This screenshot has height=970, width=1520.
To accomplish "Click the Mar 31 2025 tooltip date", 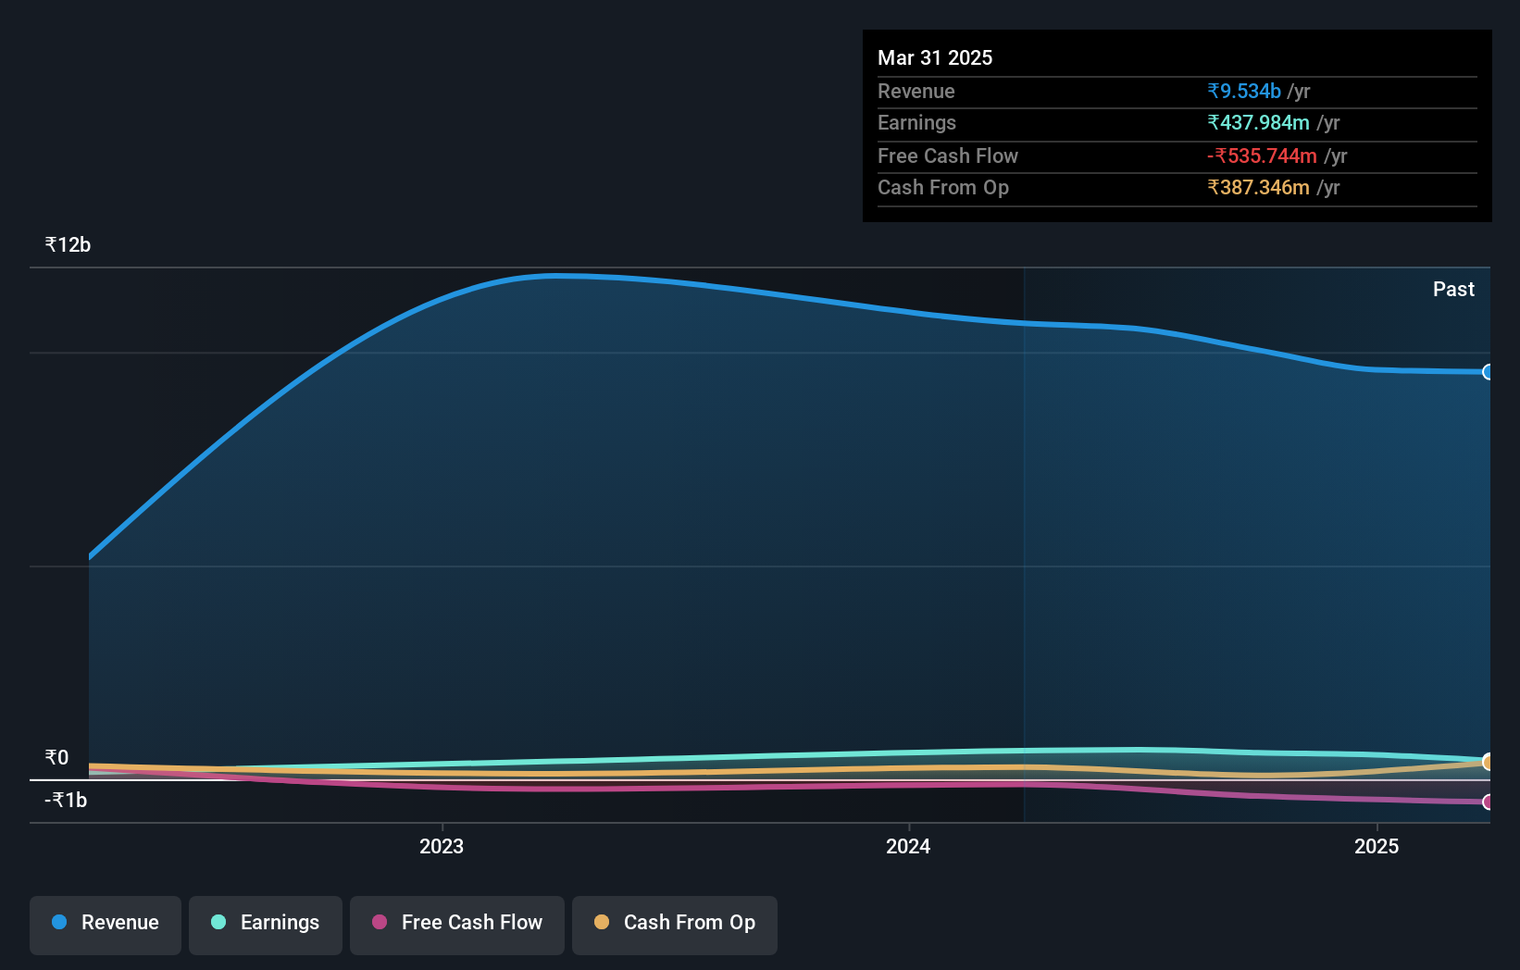I will [x=935, y=57].
